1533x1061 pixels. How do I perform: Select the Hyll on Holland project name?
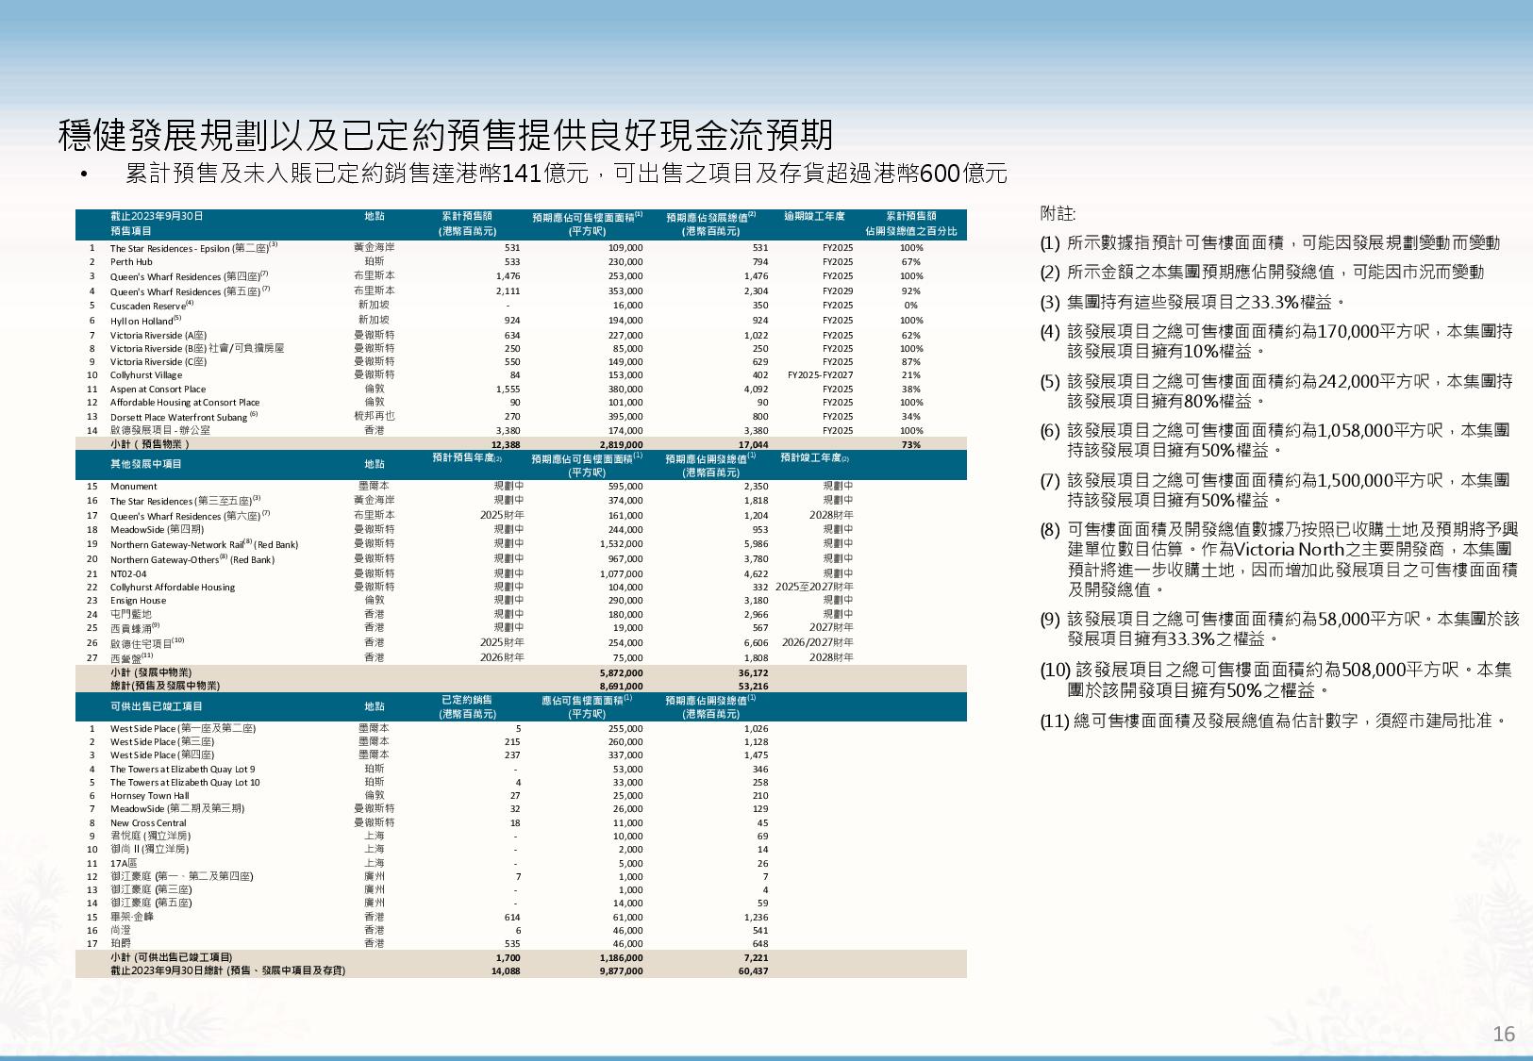click(x=145, y=321)
